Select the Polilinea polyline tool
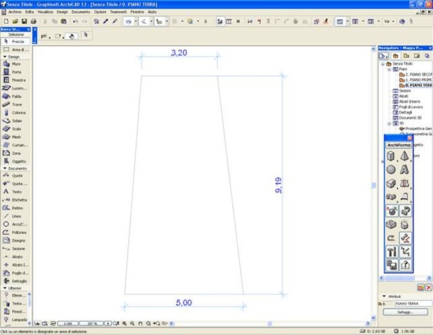This screenshot has height=335, width=433. [16, 232]
